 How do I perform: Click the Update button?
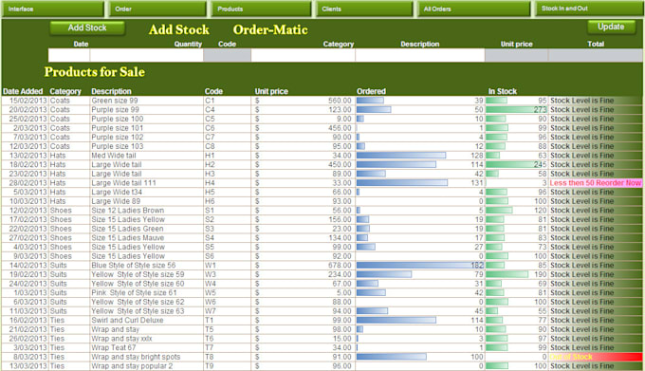point(611,27)
